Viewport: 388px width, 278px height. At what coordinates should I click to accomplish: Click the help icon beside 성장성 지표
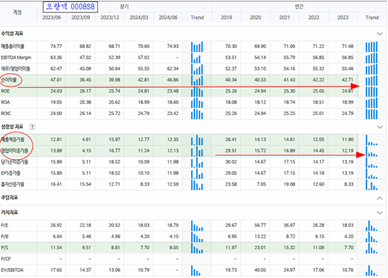tap(32, 127)
